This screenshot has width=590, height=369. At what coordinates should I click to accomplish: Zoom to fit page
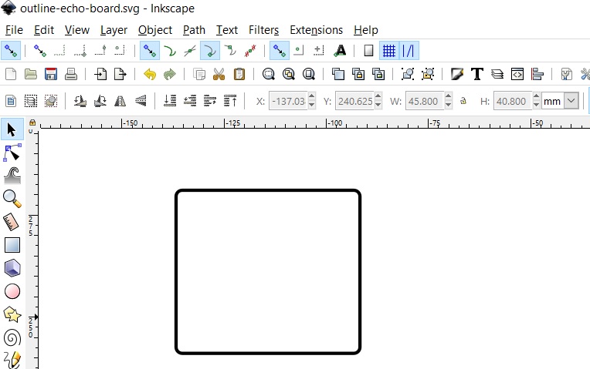tap(309, 74)
